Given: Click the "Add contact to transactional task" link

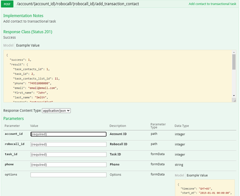Looking at the screenshot, I should (x=212, y=4).
